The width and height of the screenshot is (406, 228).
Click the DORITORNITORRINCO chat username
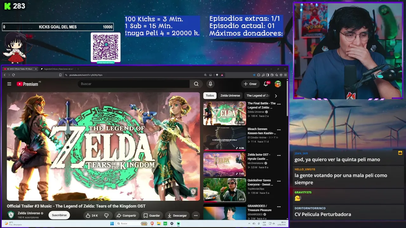click(x=310, y=208)
